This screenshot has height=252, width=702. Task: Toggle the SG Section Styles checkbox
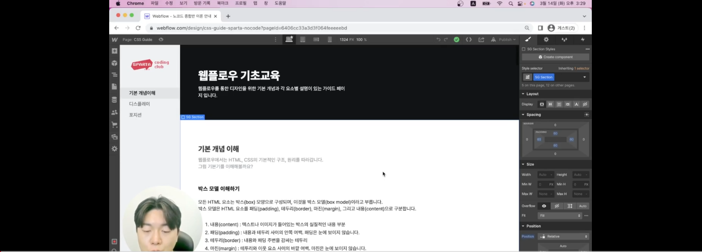click(x=523, y=49)
